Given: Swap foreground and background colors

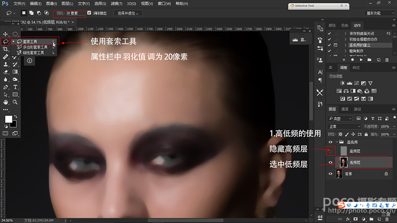Looking at the screenshot, I should point(16,116).
